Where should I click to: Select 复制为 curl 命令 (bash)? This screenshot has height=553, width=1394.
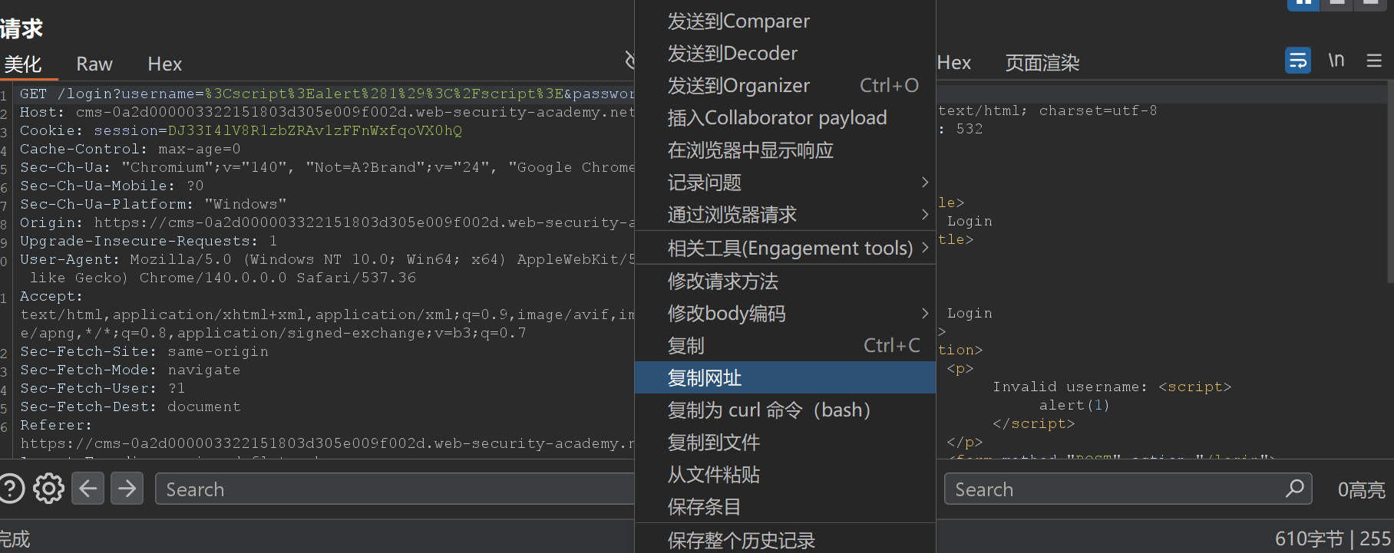click(785, 410)
